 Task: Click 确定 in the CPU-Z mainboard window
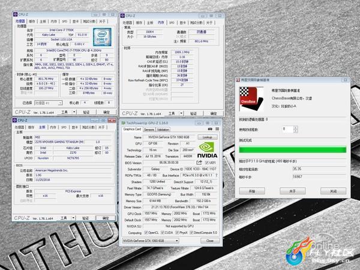pyautogui.click(x=106, y=218)
